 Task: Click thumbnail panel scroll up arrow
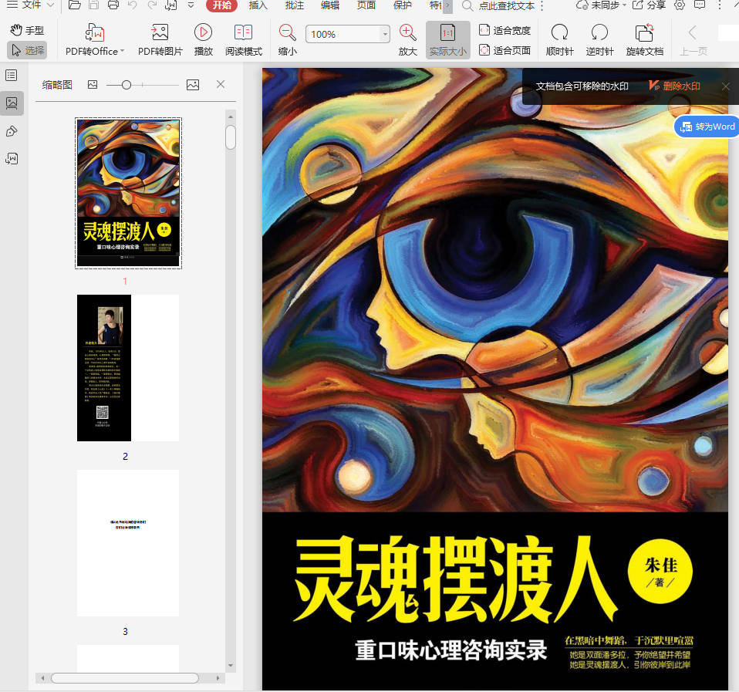pos(231,116)
